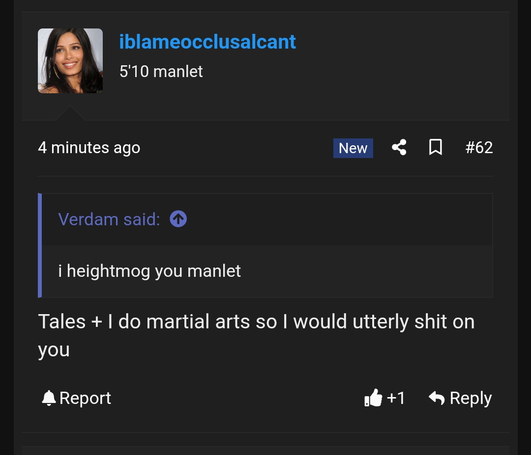
Task: Click the 'Reply' text button
Action: point(471,398)
